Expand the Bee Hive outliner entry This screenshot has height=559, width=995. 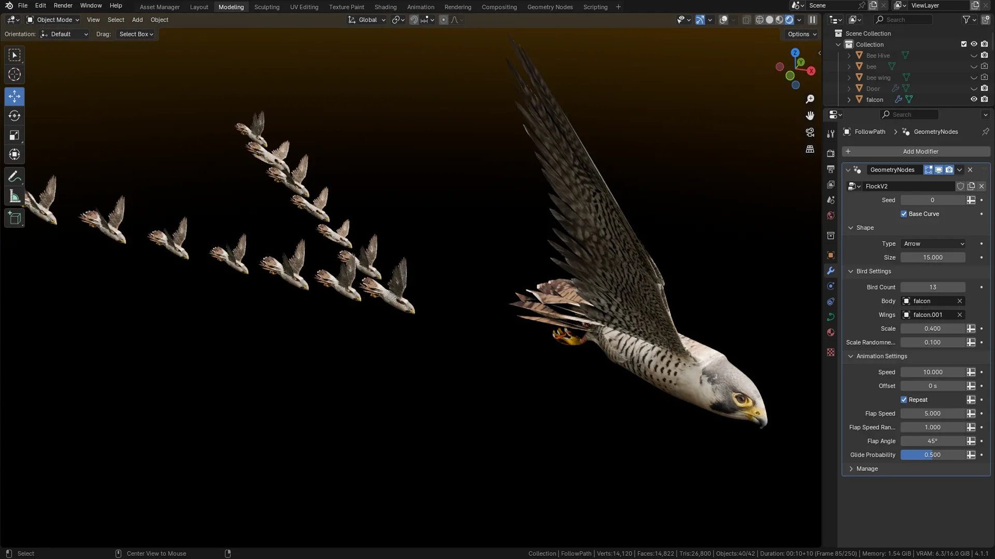849,55
